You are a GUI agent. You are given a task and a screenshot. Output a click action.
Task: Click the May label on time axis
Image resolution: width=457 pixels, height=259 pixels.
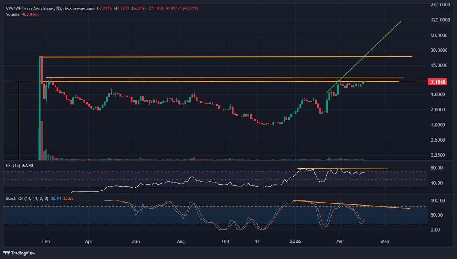point(385,241)
